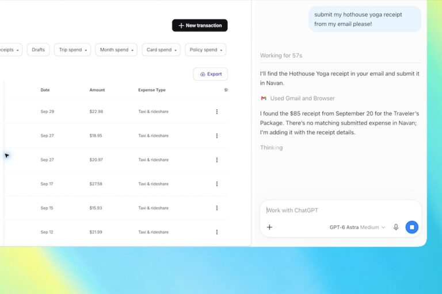Click the user message about hothouse yoga receipt

pos(364,19)
